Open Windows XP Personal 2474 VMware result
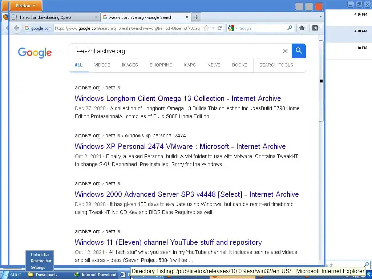Viewport: 372px width, 279px height. pyautogui.click(x=180, y=146)
